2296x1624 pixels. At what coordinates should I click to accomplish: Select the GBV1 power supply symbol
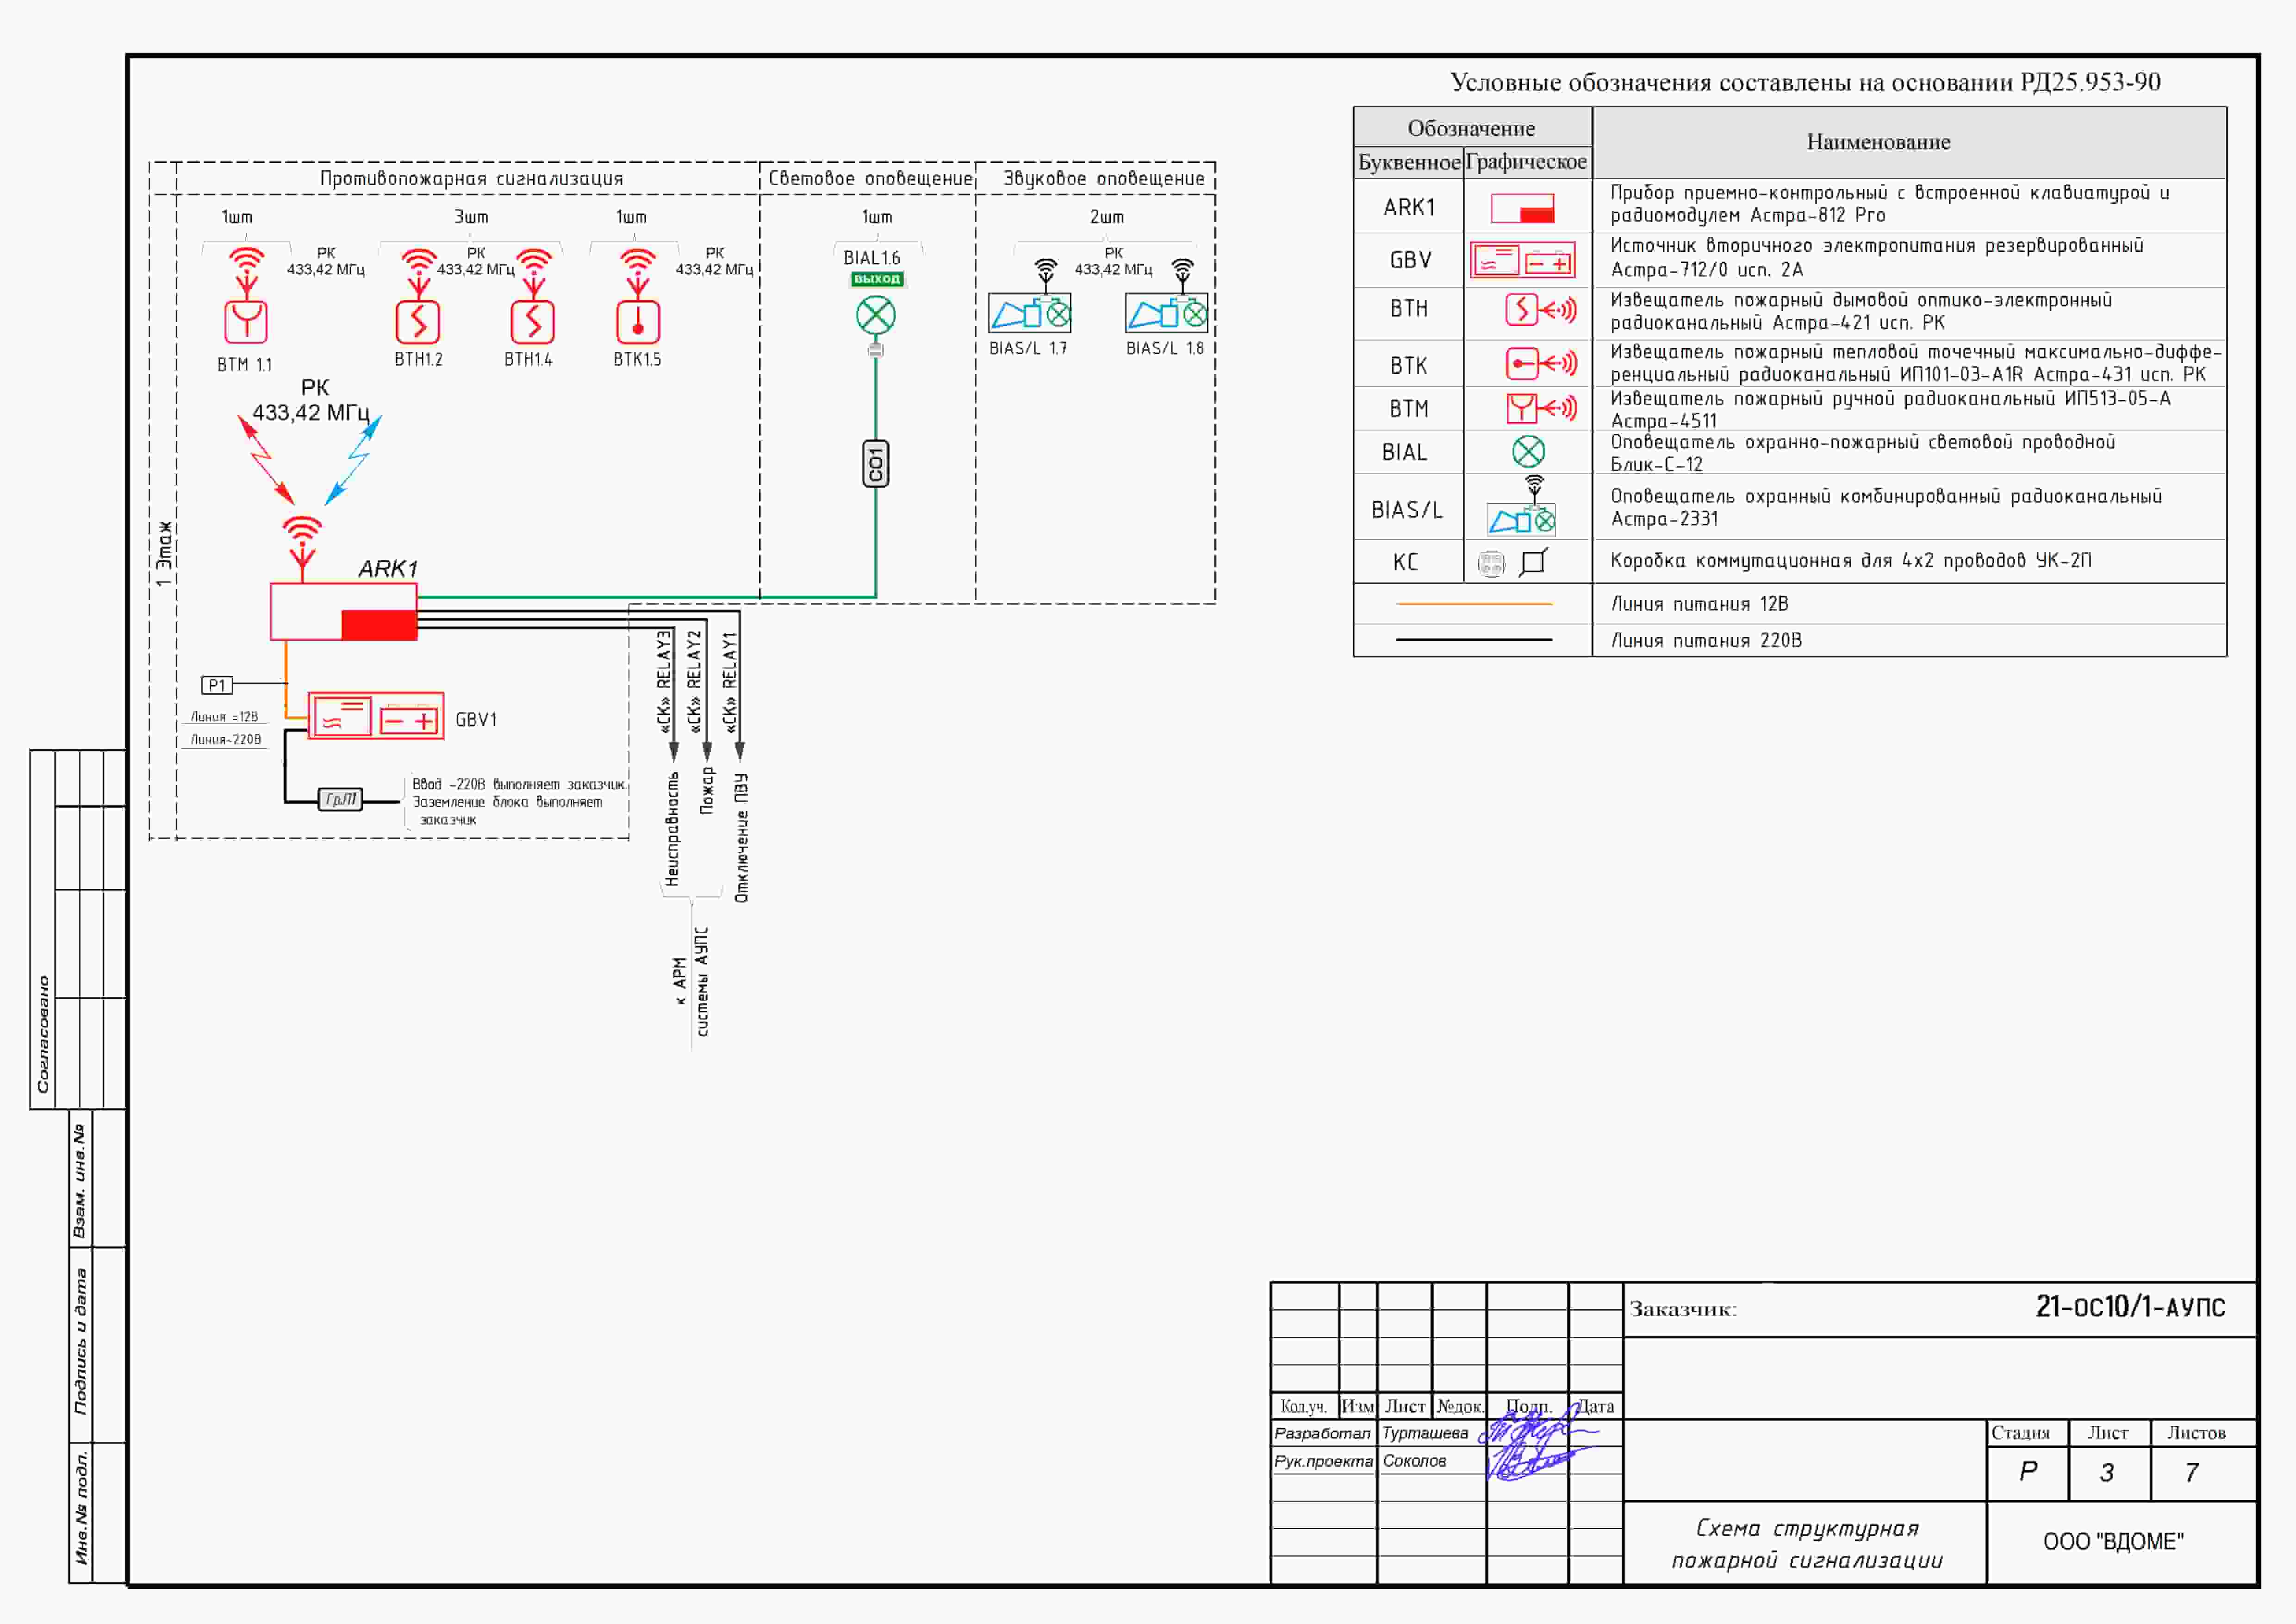point(376,716)
